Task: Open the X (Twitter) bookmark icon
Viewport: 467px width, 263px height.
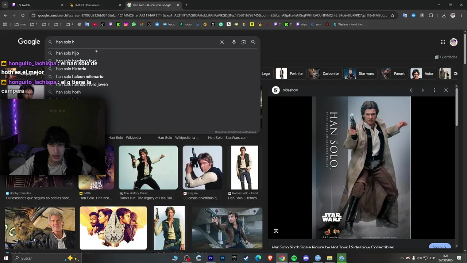Action: [x=149, y=24]
